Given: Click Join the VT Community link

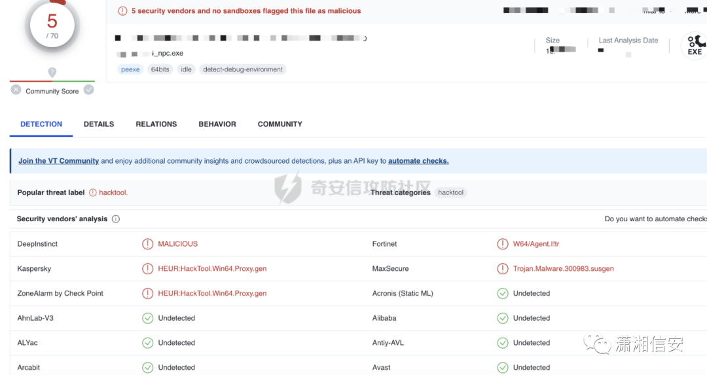Looking at the screenshot, I should (x=59, y=161).
